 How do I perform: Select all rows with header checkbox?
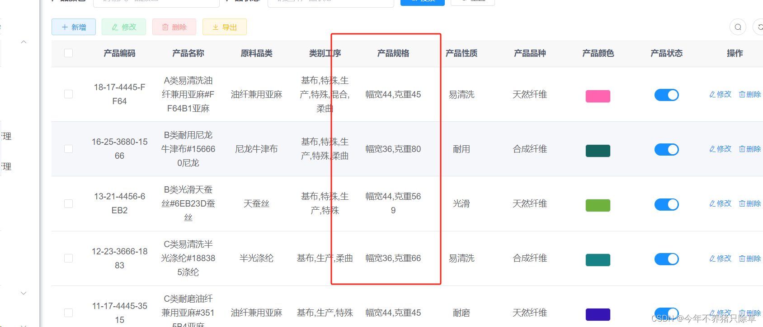coord(69,53)
